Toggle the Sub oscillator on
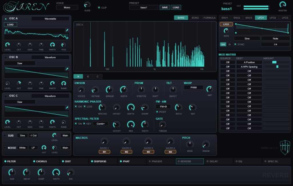This screenshot has width=293, height=186. coord(5,136)
